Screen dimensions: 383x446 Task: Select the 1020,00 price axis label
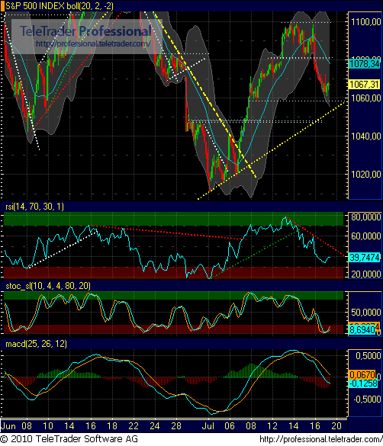366,174
